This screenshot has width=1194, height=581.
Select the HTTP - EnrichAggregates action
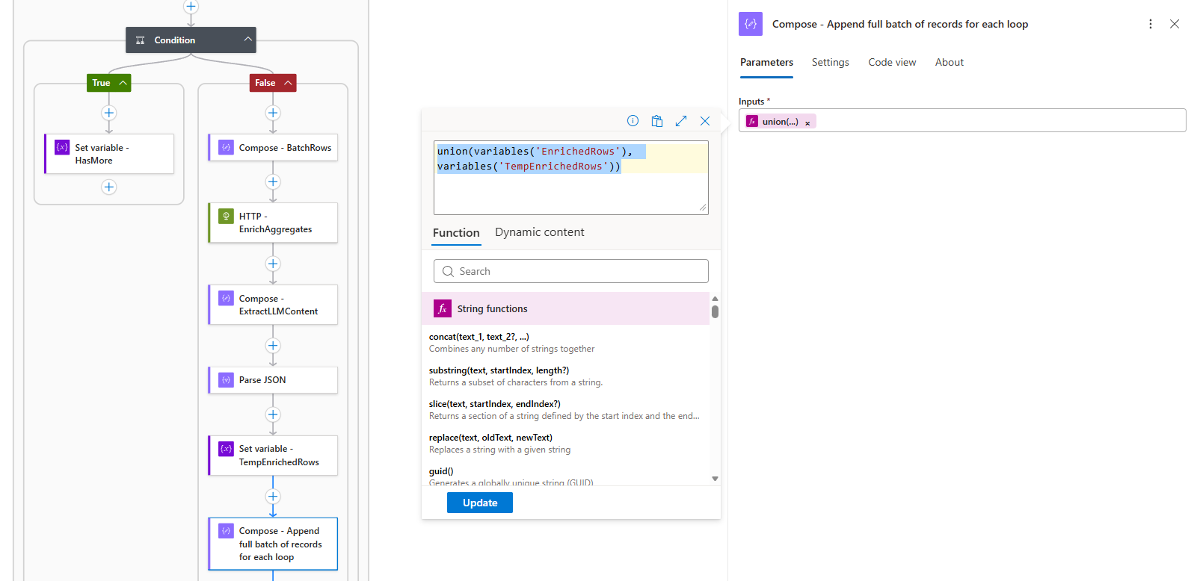(x=274, y=223)
